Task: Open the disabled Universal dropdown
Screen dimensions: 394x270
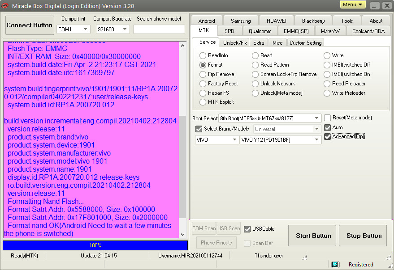Action: [x=287, y=129]
